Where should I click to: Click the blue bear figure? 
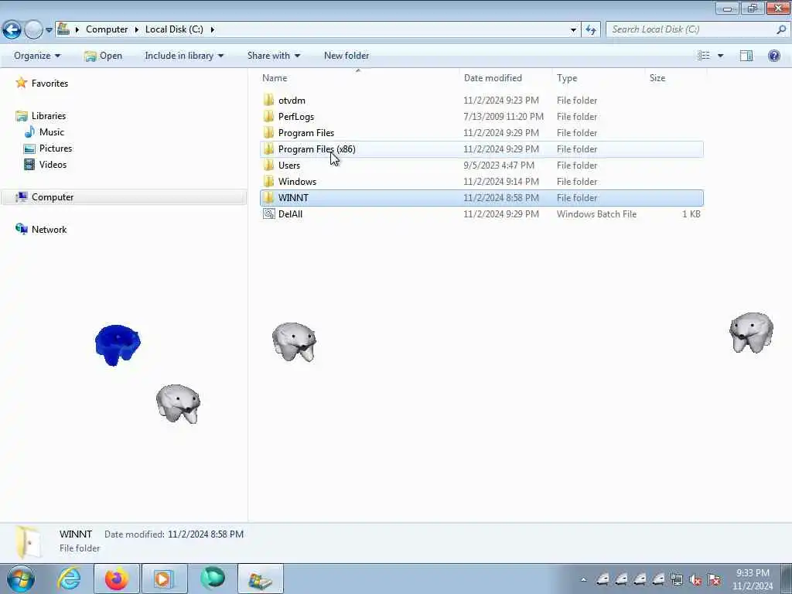[x=118, y=345]
